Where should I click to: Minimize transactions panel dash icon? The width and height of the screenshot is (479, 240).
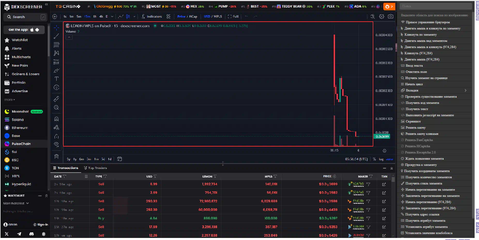[384, 168]
